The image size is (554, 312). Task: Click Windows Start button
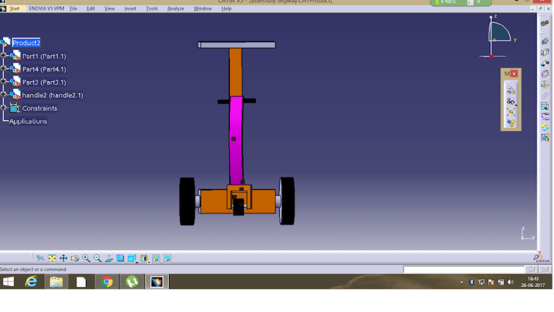[x=8, y=282]
